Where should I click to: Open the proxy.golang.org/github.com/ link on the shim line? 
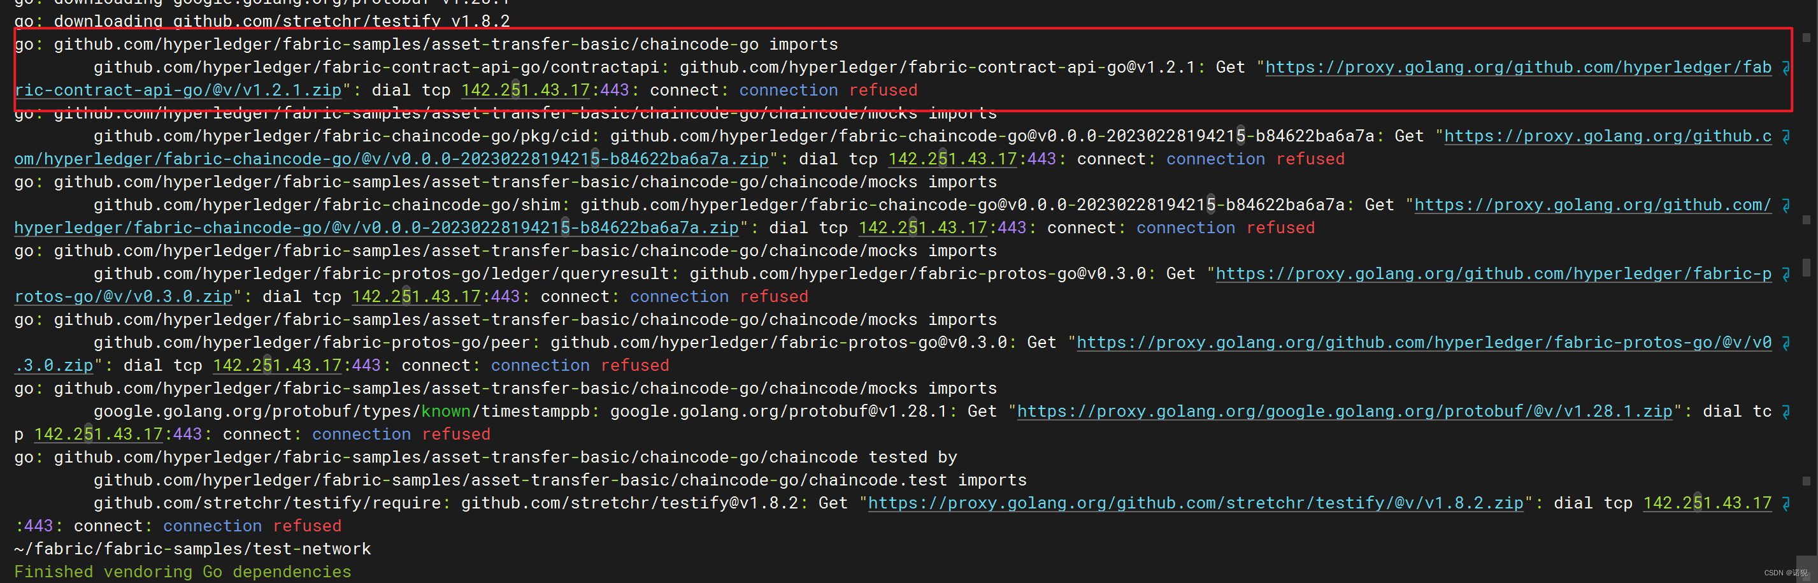point(1593,205)
